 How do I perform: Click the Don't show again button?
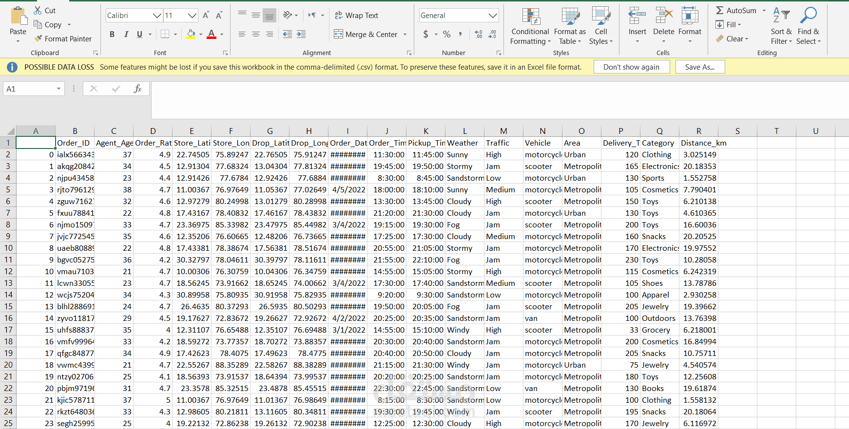[x=631, y=67]
